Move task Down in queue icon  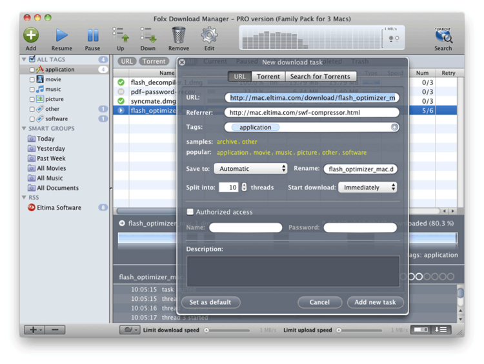click(148, 35)
